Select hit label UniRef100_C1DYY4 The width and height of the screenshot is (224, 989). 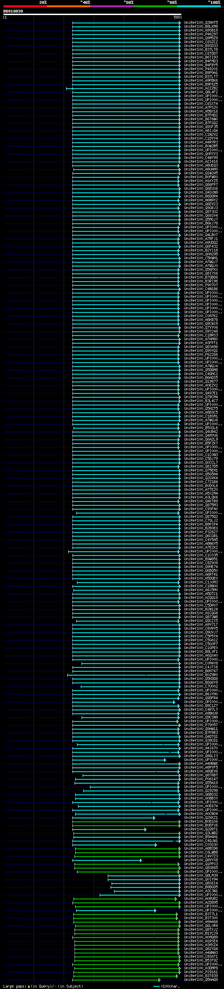point(201,138)
